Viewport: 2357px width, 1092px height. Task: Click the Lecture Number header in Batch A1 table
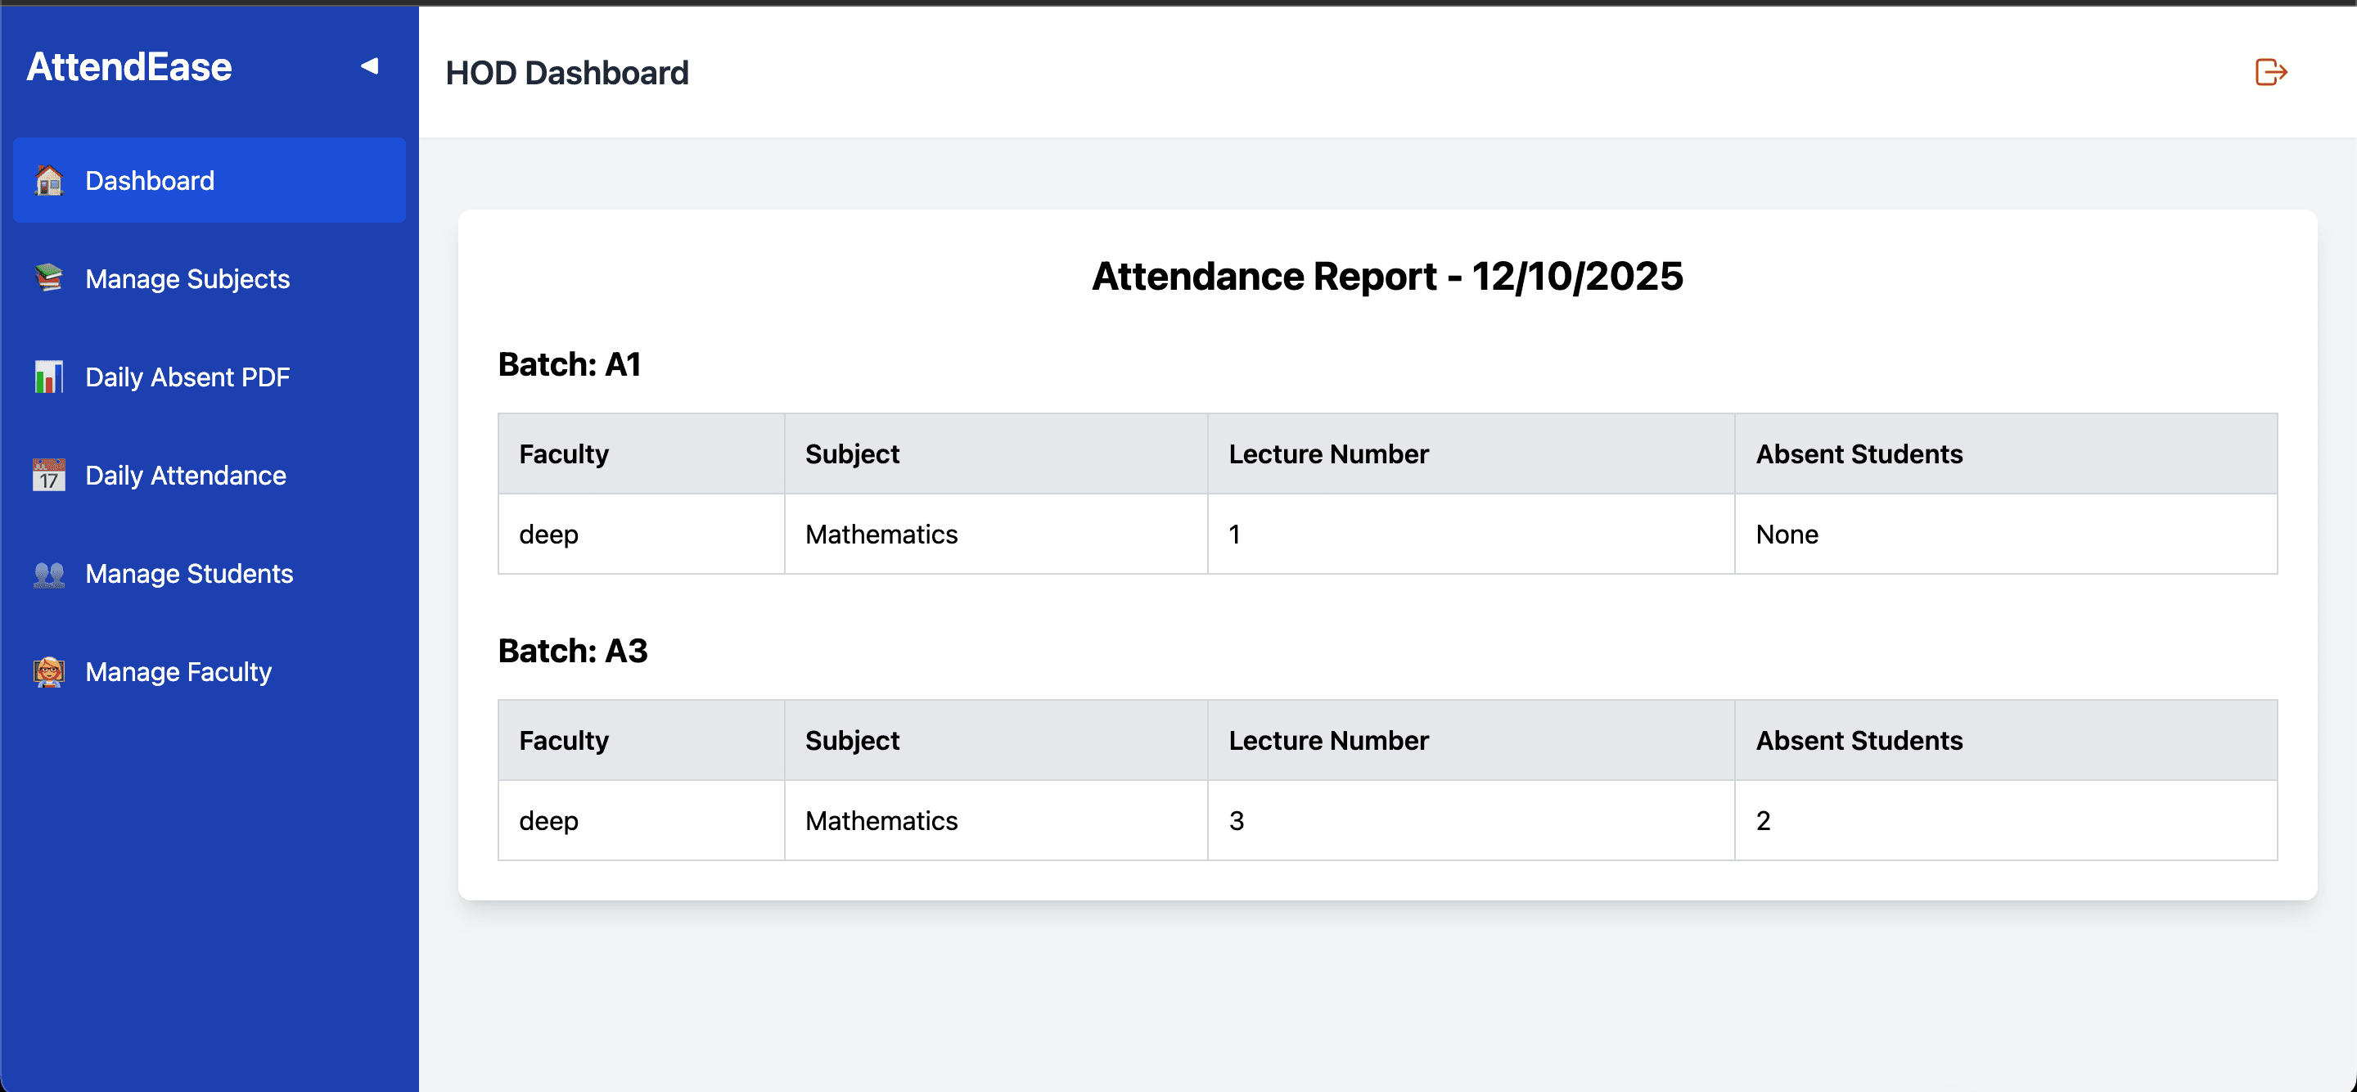click(1327, 454)
